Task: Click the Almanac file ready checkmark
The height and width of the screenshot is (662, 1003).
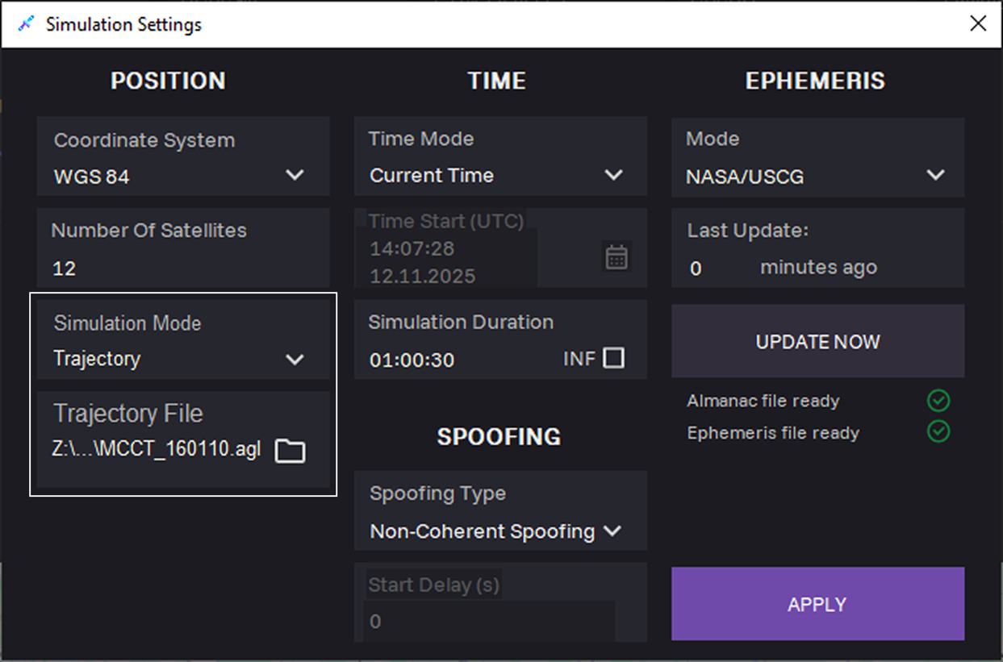Action: [x=938, y=400]
